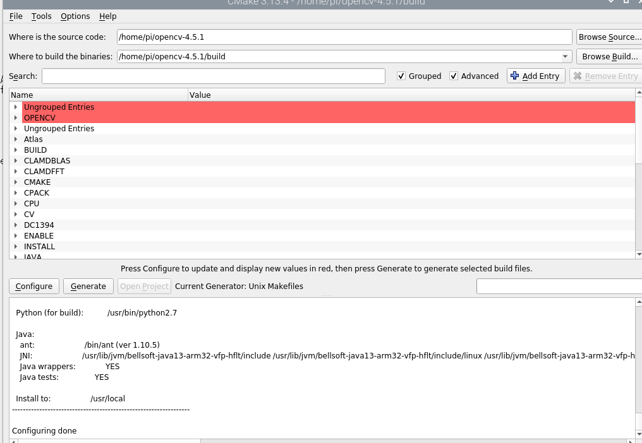This screenshot has height=443, width=642.
Task: Expand the CV group arrow
Action: point(16,215)
